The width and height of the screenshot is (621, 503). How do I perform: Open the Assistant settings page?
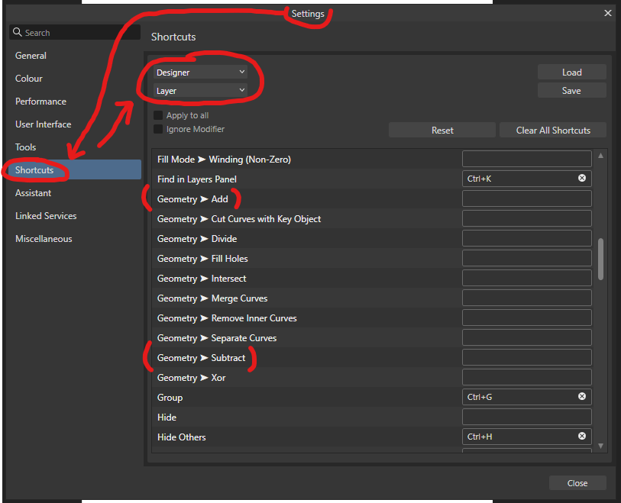click(33, 192)
